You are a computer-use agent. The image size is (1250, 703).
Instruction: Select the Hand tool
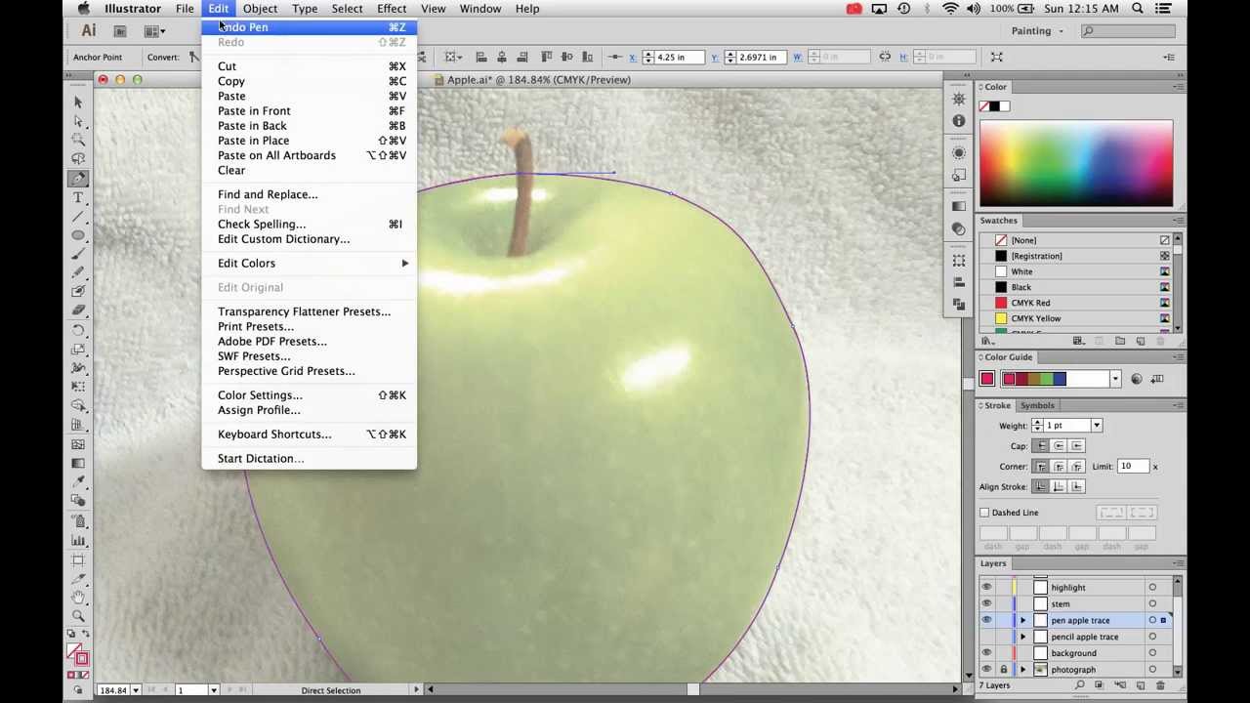(78, 598)
